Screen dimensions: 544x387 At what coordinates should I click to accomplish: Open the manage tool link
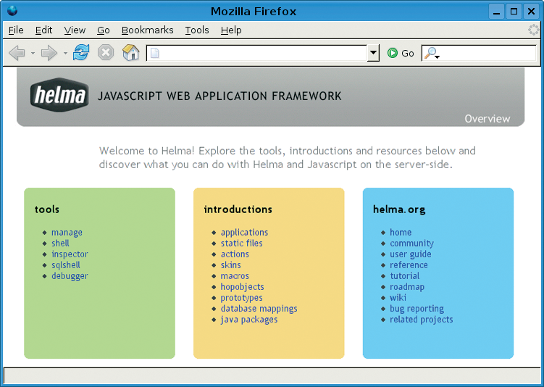[67, 232]
